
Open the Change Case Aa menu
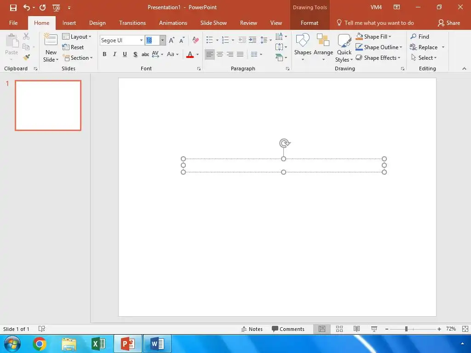click(x=173, y=54)
